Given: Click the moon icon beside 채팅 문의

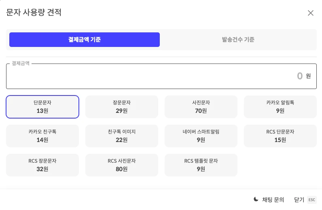Looking at the screenshot, I should coord(256,199).
